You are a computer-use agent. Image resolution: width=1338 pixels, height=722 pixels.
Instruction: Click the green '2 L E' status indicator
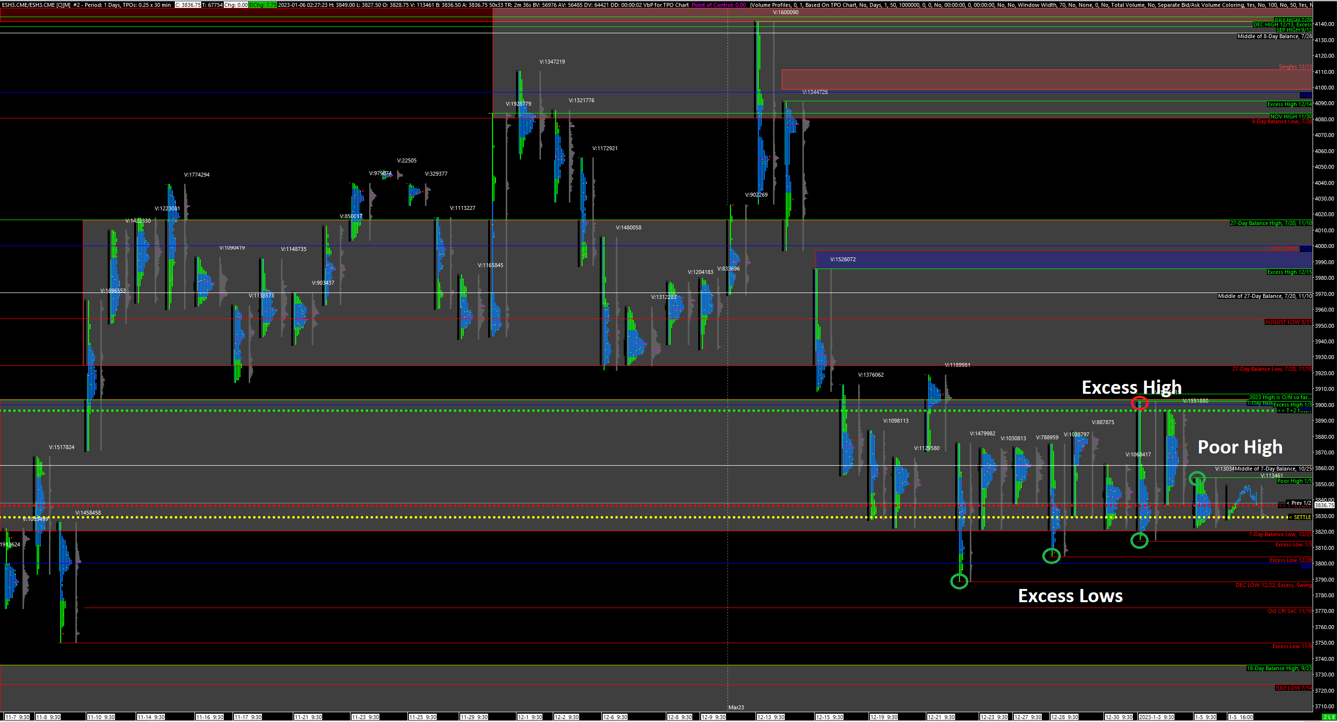[1330, 717]
